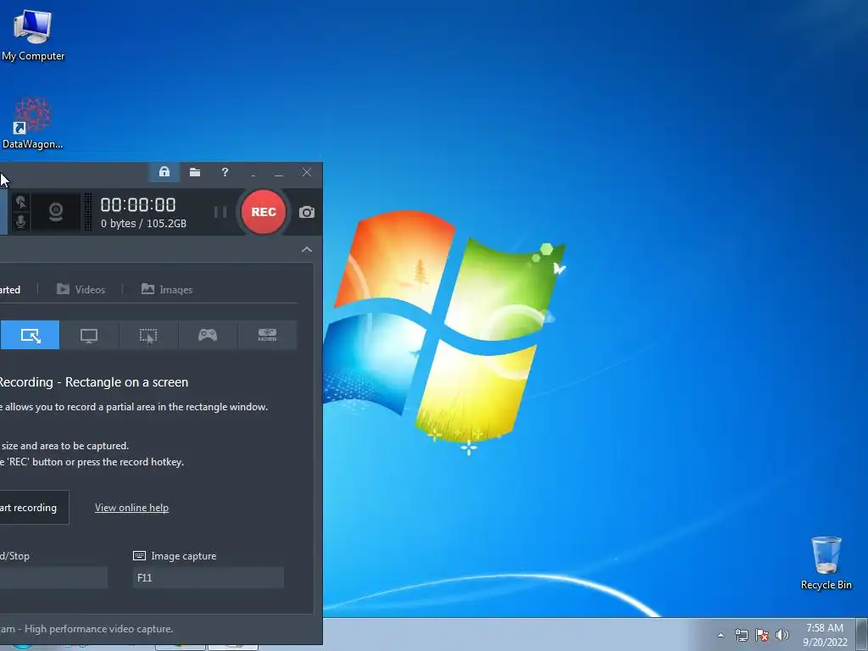Viewport: 868px width, 651px height.
Task: Click the lock icon in Bandicam title bar
Action: pos(164,171)
